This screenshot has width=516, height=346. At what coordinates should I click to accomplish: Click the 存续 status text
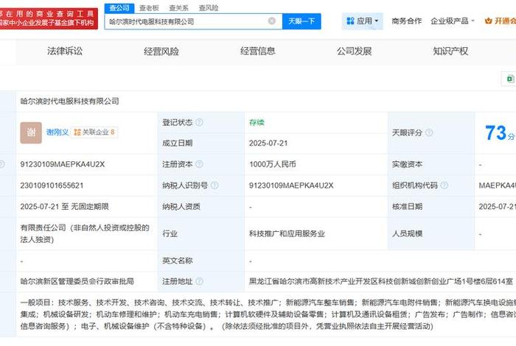257,122
